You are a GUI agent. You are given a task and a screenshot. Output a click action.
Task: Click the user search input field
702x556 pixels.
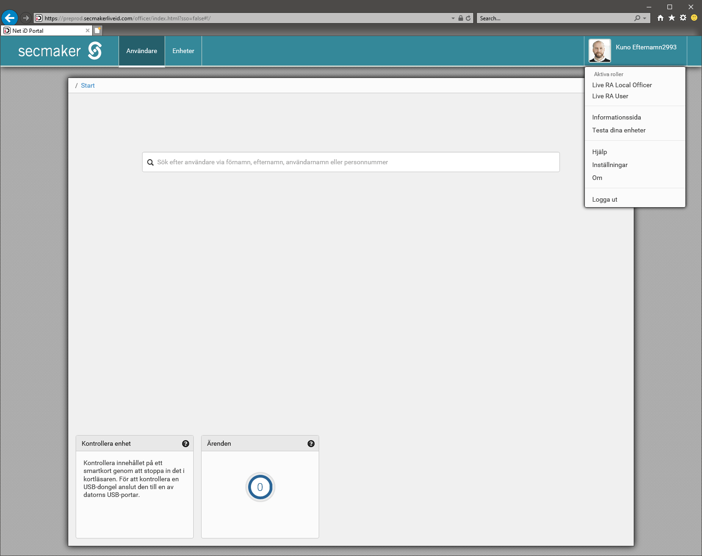coord(351,162)
